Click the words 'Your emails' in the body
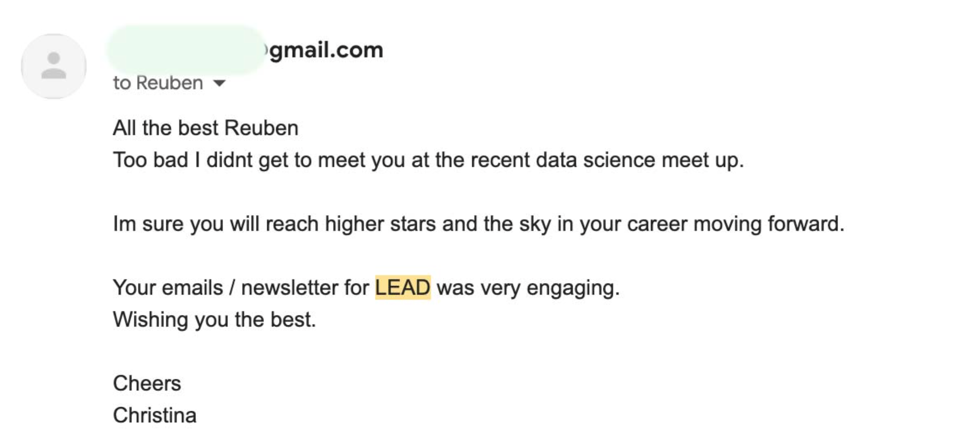Screen dimensions: 953x444 click(x=168, y=287)
